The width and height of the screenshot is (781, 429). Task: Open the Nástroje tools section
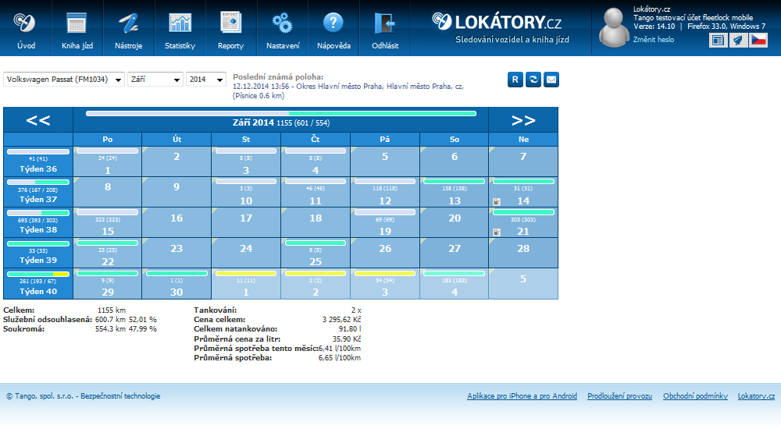click(128, 29)
